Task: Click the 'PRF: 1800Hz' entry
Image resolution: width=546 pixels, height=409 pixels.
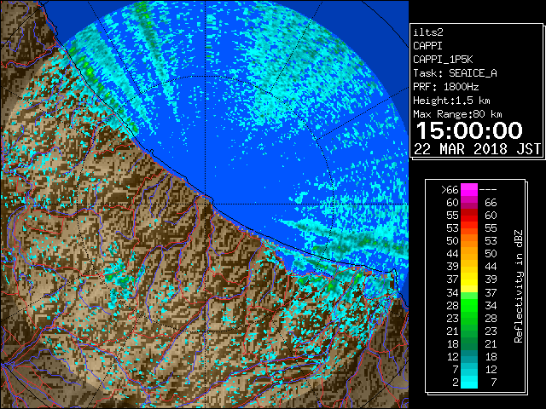Action: tap(445, 87)
